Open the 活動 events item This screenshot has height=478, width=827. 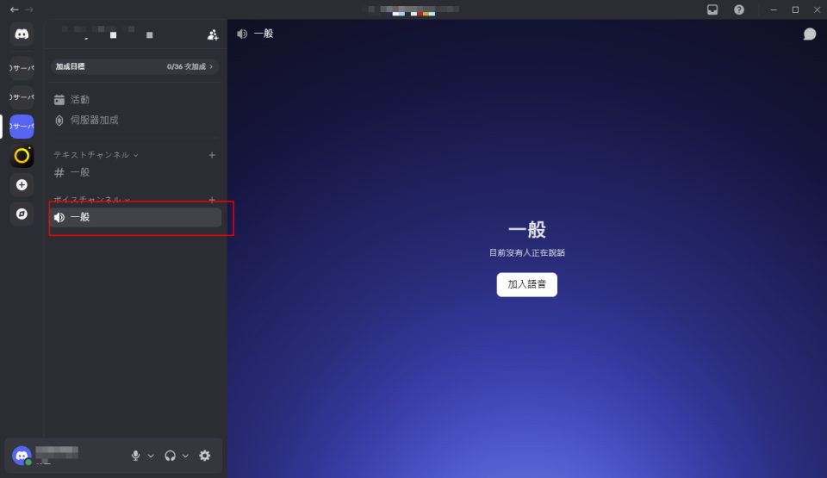coord(79,100)
